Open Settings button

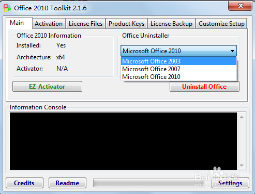[230, 183]
